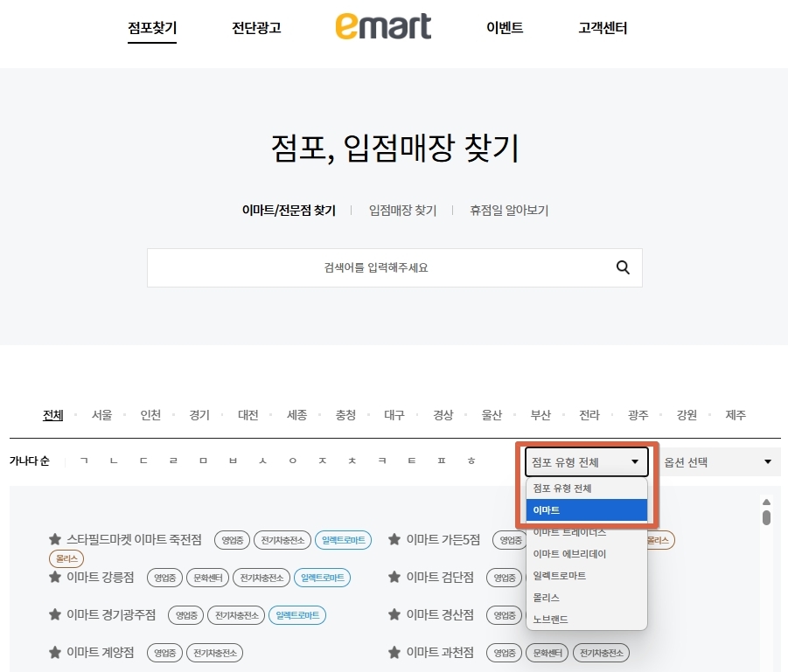Click 문화센터 tag on 이마트 강릉점

pos(207,578)
